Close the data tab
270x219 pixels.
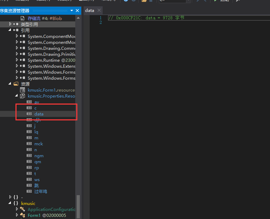99,10
